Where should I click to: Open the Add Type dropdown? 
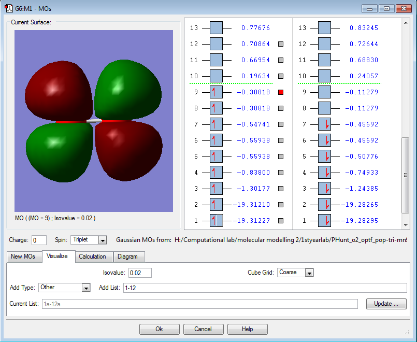tap(85, 288)
